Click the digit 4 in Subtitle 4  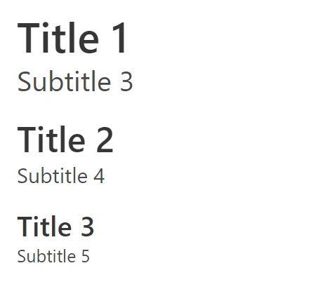(x=99, y=176)
